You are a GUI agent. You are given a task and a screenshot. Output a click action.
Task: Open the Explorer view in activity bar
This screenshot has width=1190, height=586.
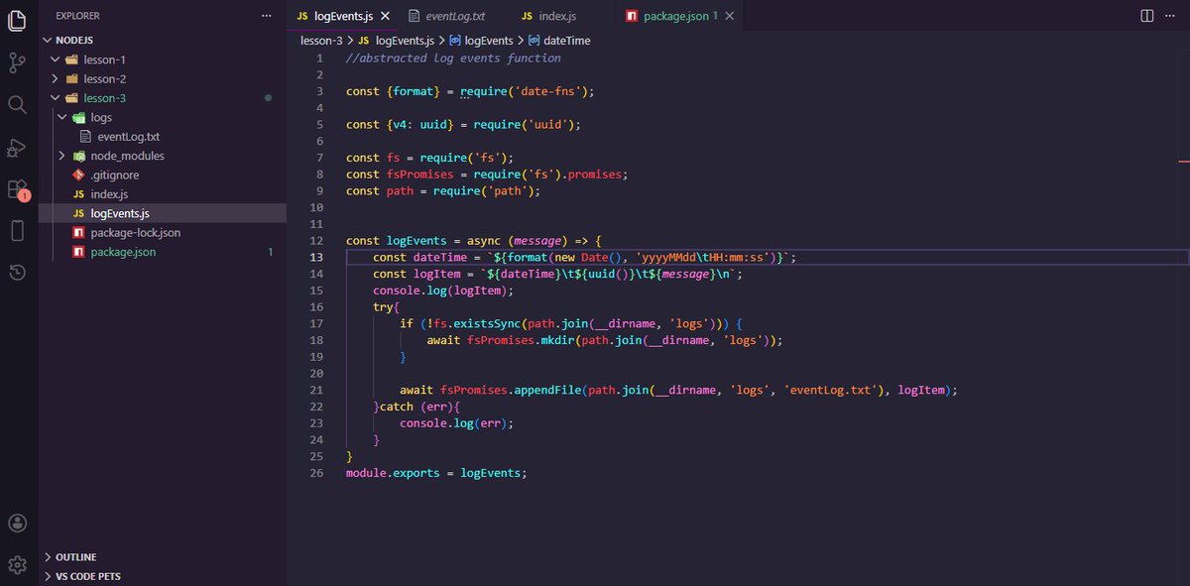pyautogui.click(x=17, y=20)
